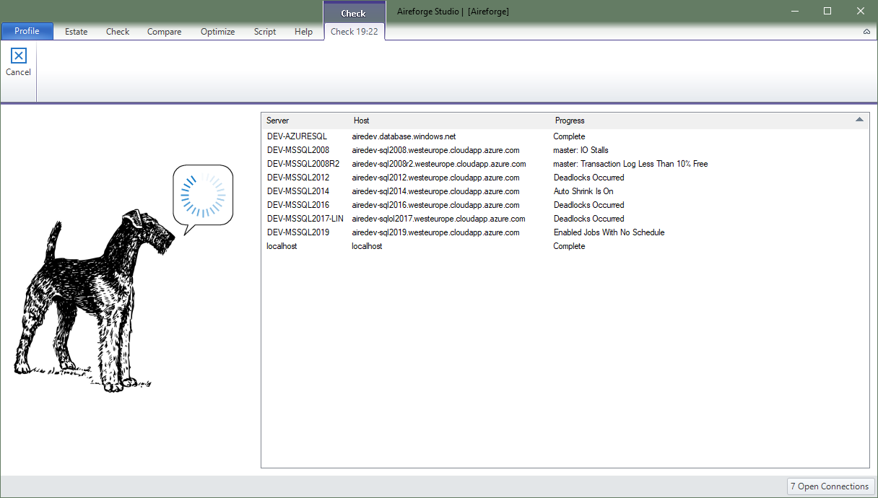Open the Help tab
The image size is (878, 498).
coord(303,31)
